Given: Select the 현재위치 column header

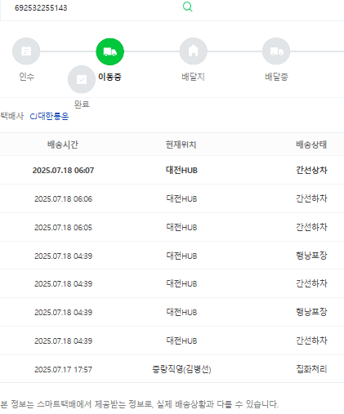Looking at the screenshot, I should coord(181,145).
